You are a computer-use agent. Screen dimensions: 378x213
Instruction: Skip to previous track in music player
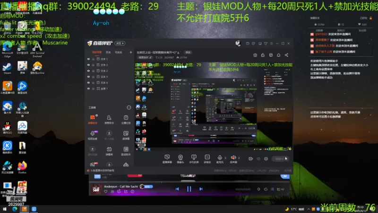point(177,189)
